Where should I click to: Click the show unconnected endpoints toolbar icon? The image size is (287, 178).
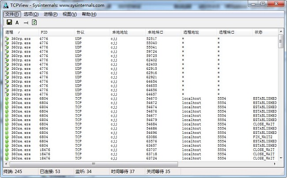[x=26, y=23]
